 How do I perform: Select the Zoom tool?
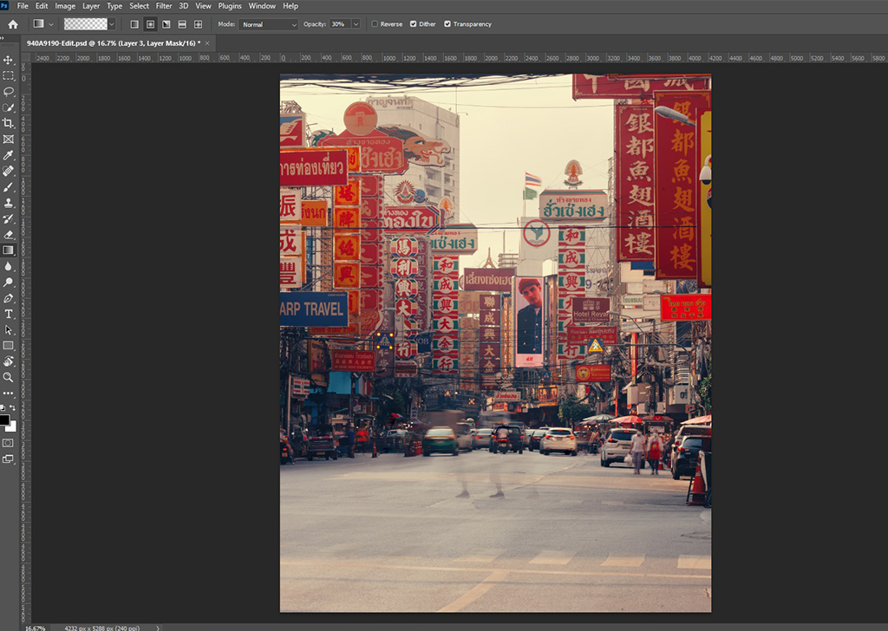point(9,377)
